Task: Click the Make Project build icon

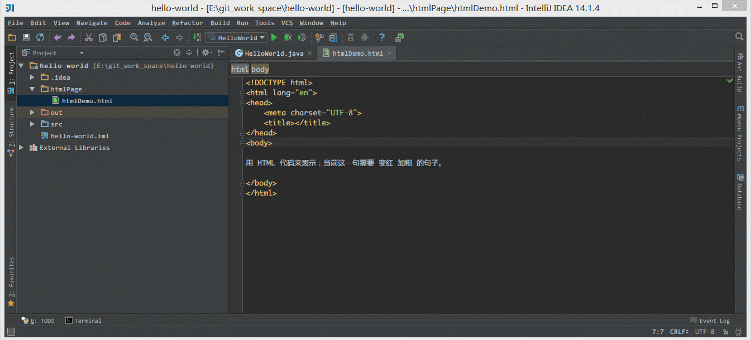Action: 197,38
